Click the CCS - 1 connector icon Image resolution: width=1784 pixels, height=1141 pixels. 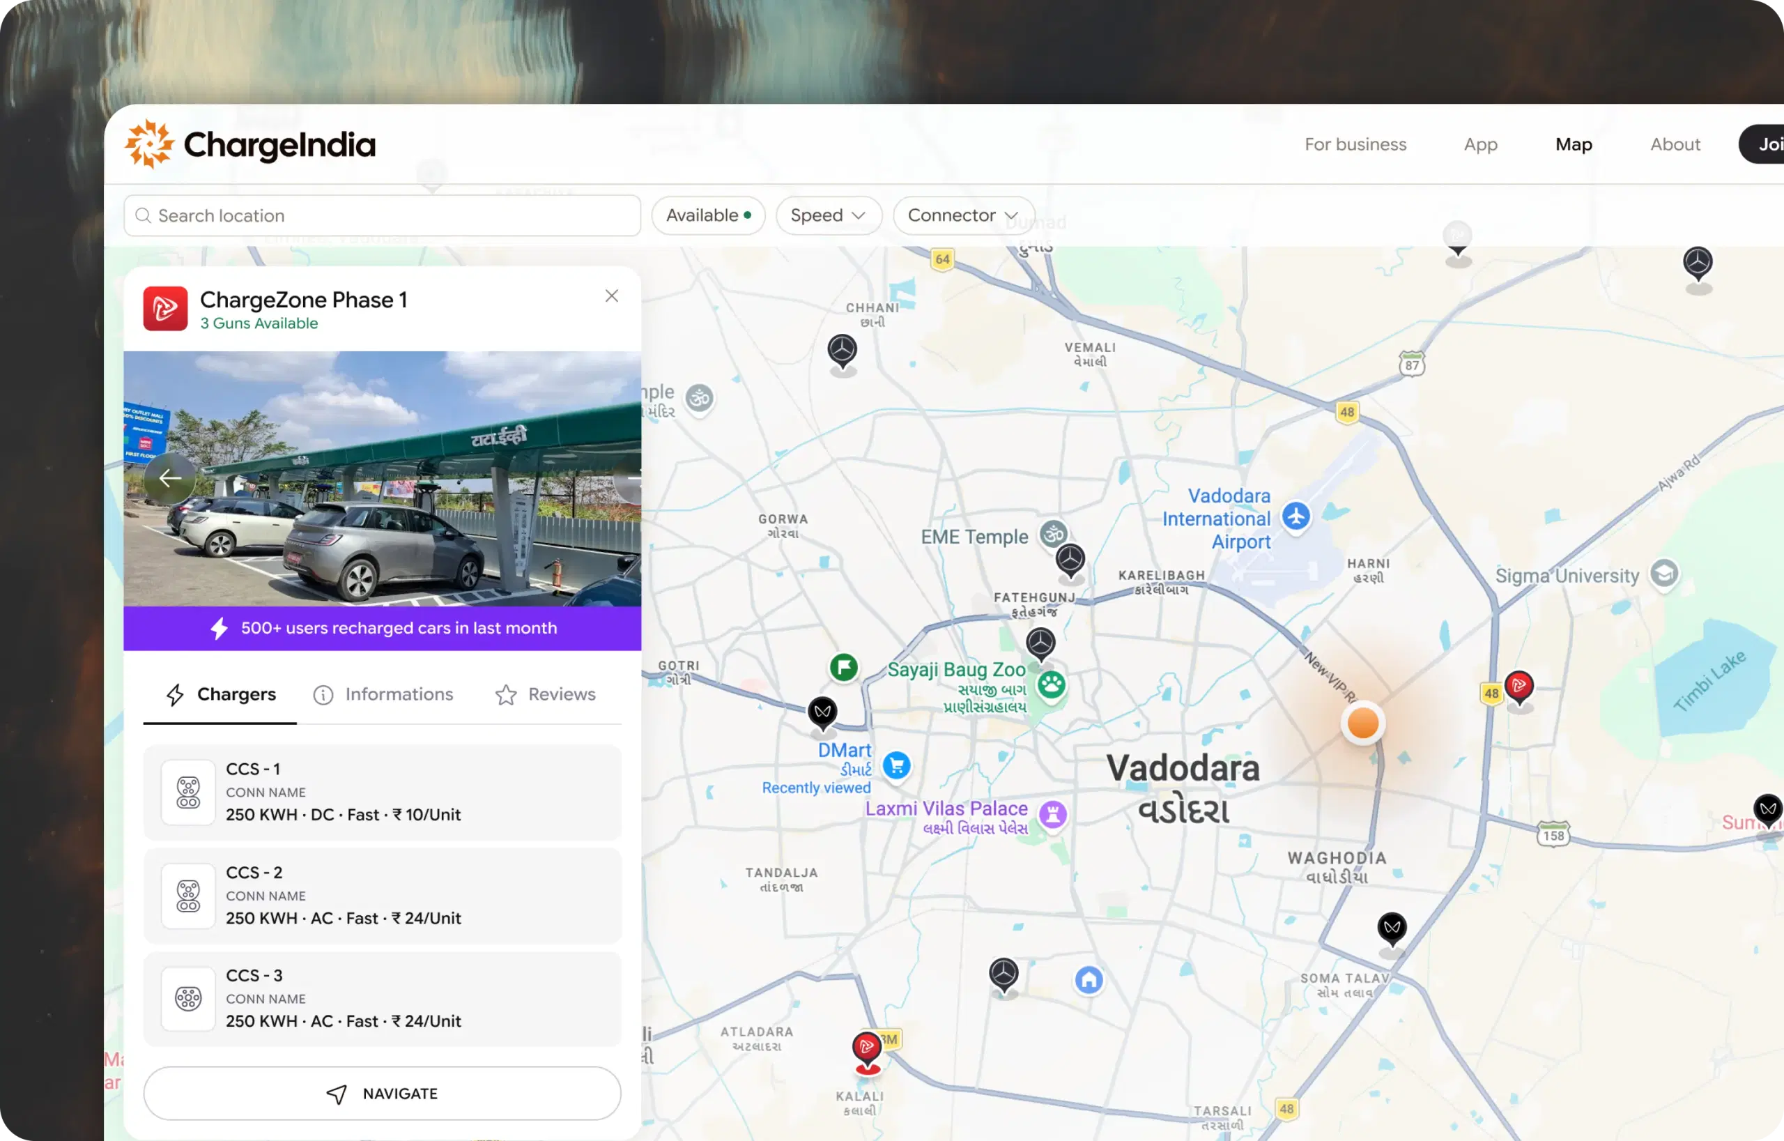click(x=188, y=792)
